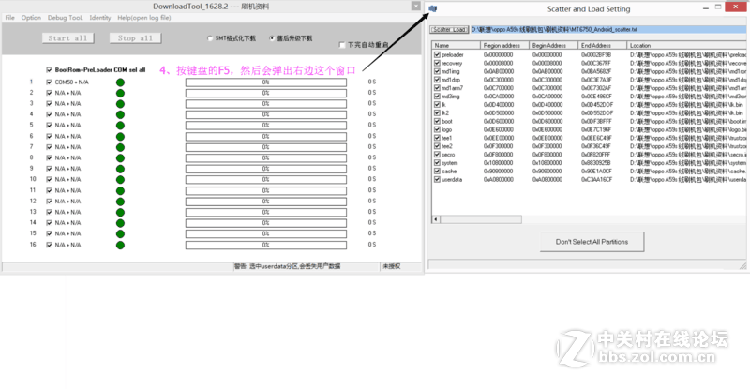Click green status indicator for port 1
Viewport: 750px width, 389px height.
120,82
